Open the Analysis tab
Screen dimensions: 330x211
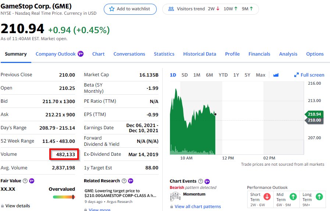[288, 54]
